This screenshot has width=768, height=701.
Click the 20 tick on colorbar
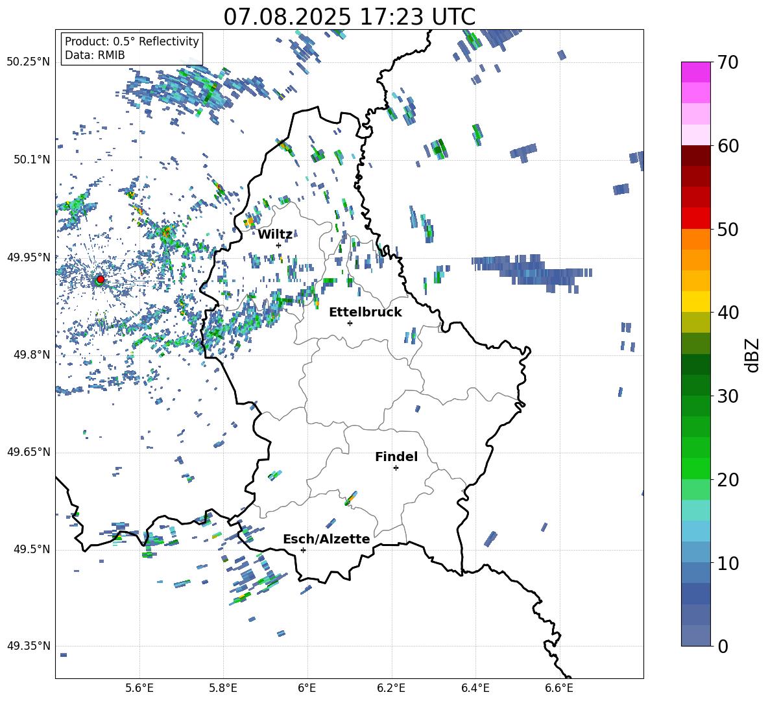pyautogui.click(x=728, y=479)
